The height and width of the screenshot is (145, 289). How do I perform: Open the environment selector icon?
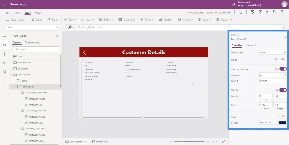[x=234, y=4]
